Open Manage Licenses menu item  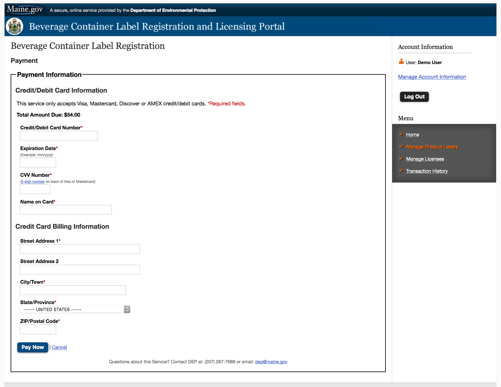(x=425, y=159)
